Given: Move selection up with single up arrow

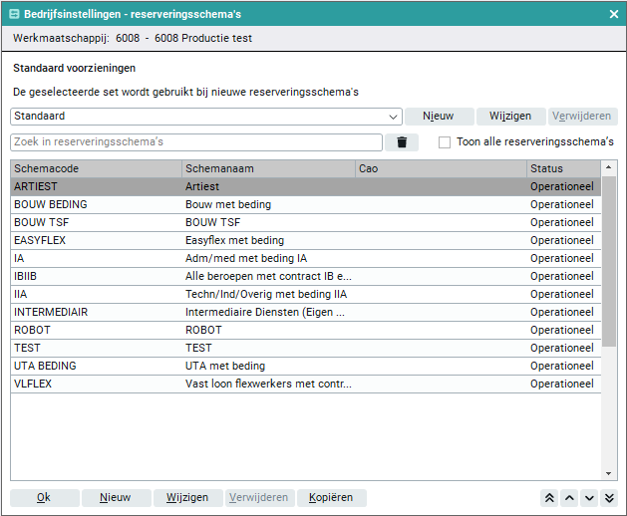Looking at the screenshot, I should click(x=569, y=498).
